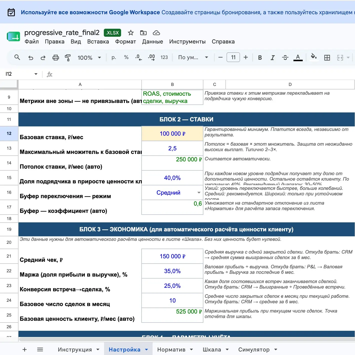Open the Файл menu
The image size is (355, 355).
pyautogui.click(x=32, y=41)
